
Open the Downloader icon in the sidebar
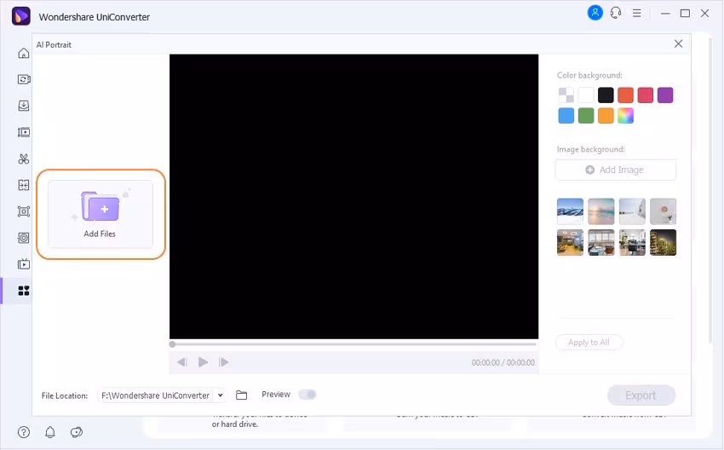(24, 106)
